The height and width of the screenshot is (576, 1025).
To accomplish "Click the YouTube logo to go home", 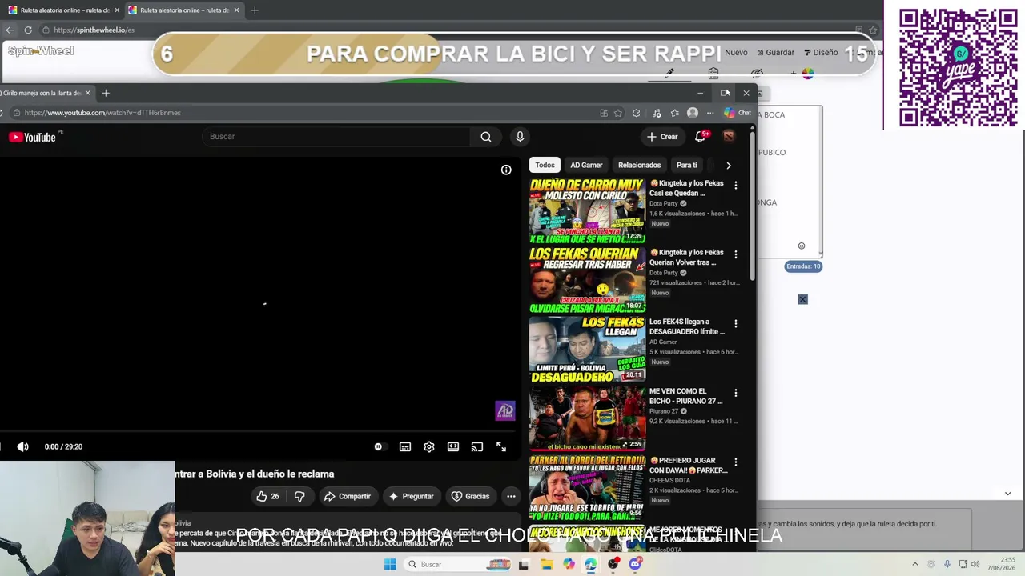I will click(32, 137).
